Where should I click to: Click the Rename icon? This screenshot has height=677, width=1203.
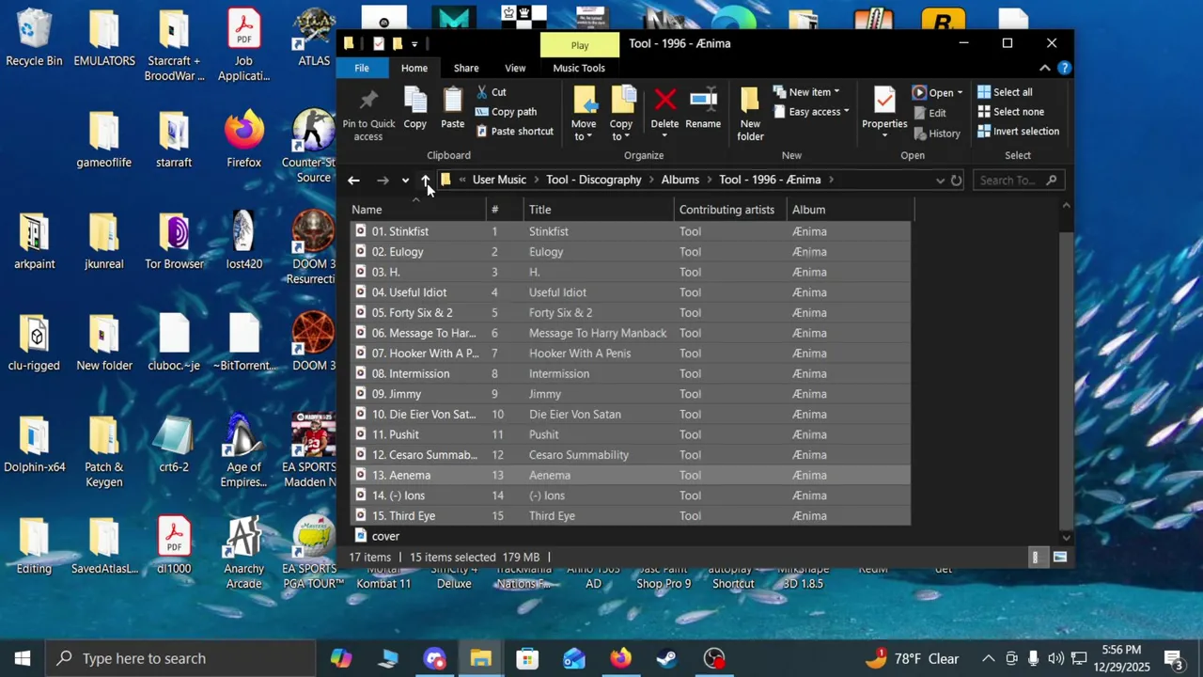click(x=703, y=101)
